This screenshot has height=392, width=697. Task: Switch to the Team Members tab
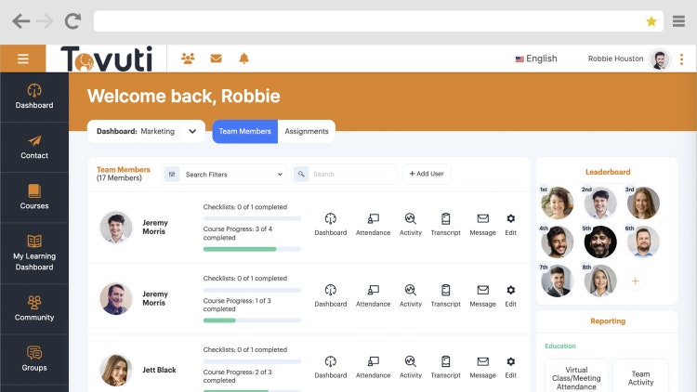click(245, 131)
